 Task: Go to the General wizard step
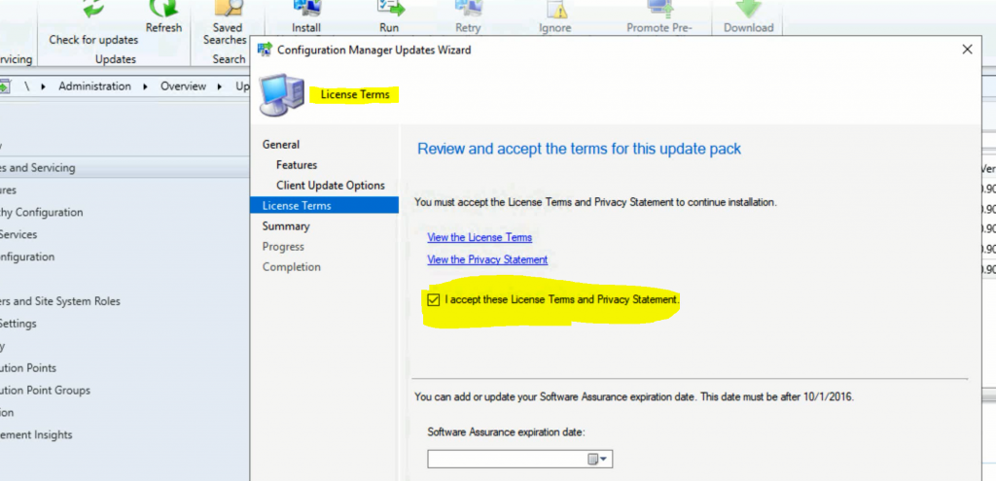[x=281, y=145]
